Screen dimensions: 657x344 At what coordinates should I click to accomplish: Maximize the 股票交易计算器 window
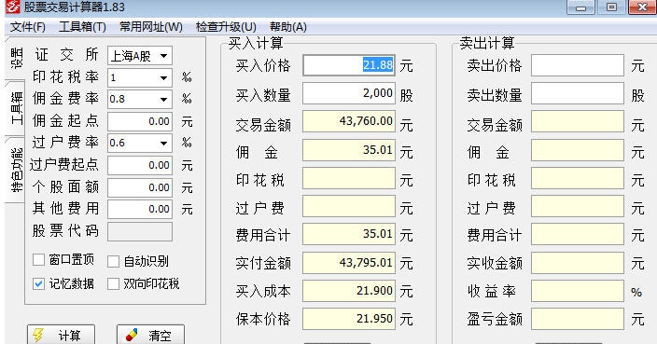[611, 7]
